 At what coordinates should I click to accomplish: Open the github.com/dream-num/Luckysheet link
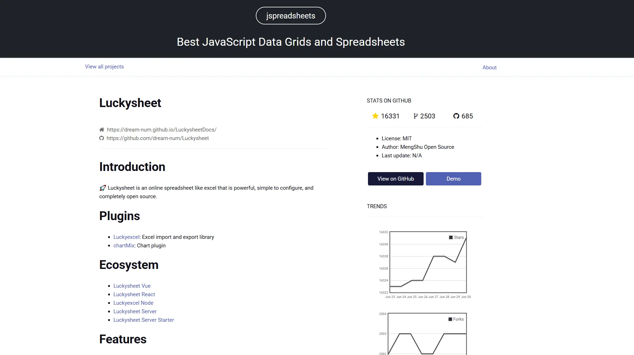(158, 138)
